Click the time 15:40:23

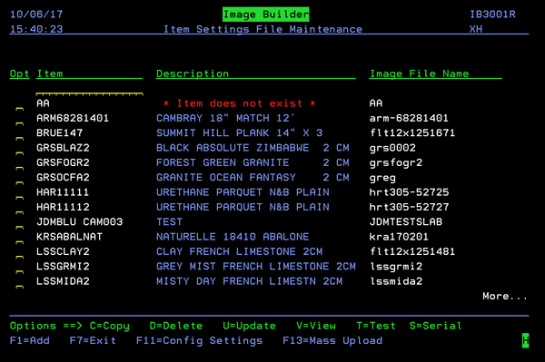click(x=36, y=29)
